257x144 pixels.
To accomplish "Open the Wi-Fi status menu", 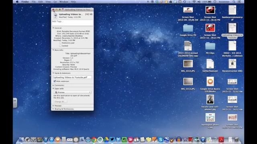I will tap(194, 2).
